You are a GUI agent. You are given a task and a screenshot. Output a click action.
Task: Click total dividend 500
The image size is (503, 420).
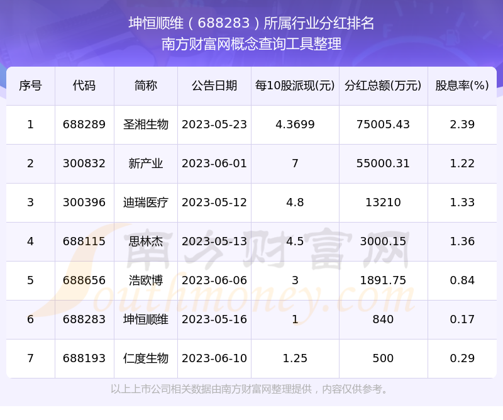point(383,358)
